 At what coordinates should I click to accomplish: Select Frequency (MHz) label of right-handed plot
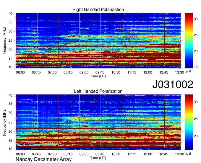[4, 40]
